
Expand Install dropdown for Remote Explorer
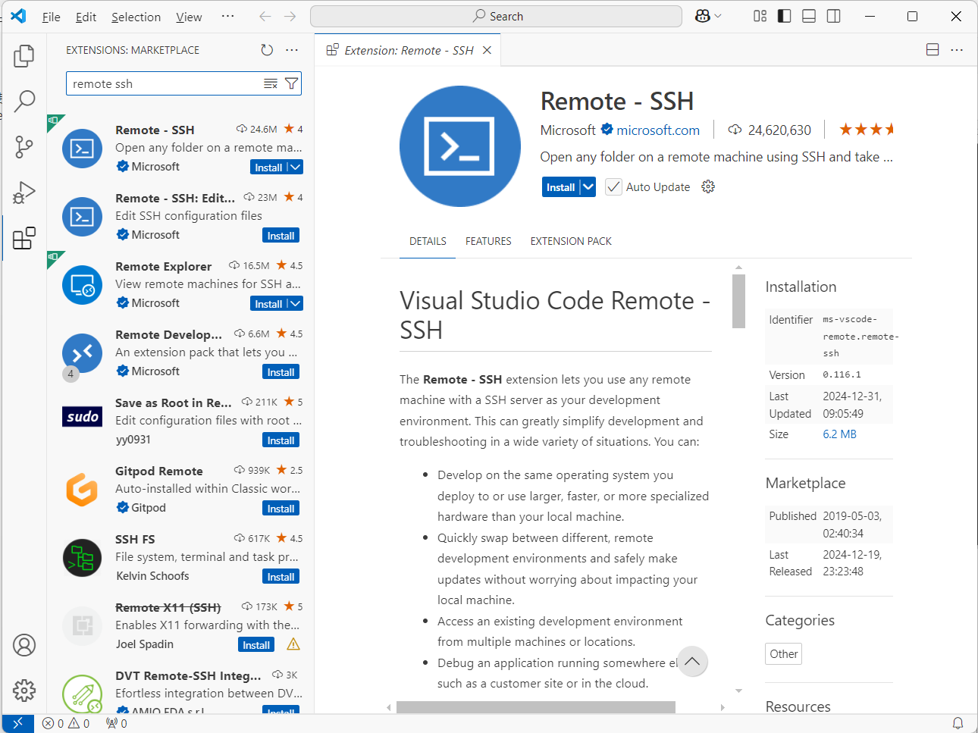coord(296,304)
